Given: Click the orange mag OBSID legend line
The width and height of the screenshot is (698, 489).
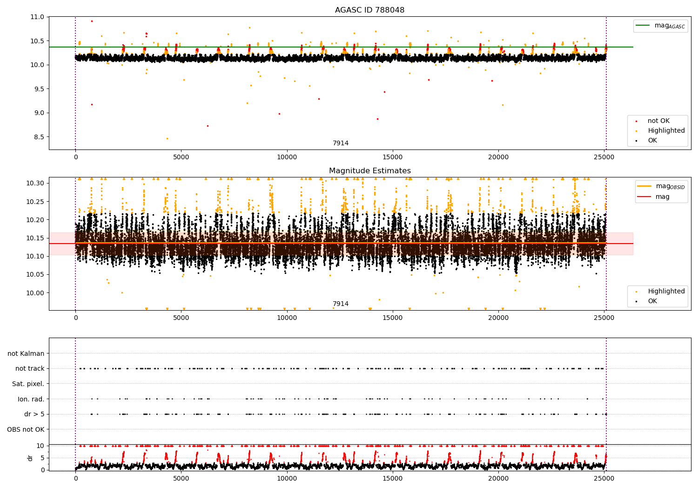Looking at the screenshot, I should pos(644,186).
